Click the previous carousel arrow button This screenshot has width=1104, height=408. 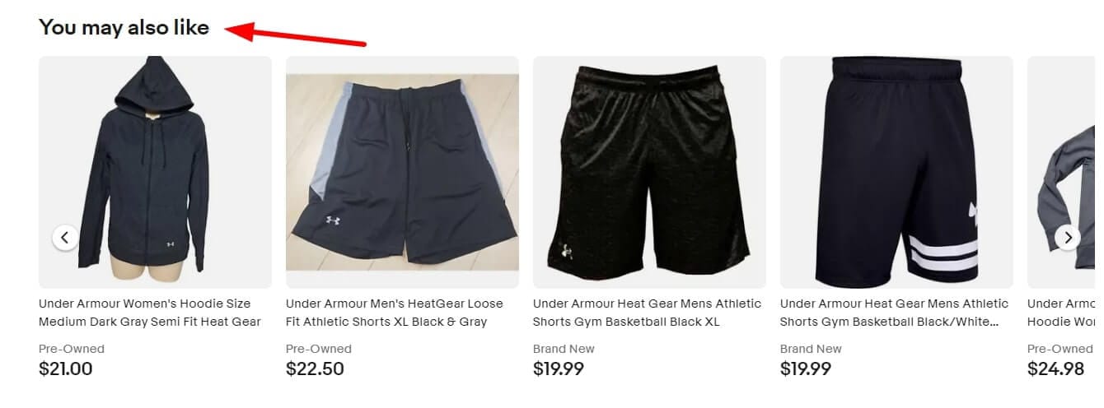[65, 238]
